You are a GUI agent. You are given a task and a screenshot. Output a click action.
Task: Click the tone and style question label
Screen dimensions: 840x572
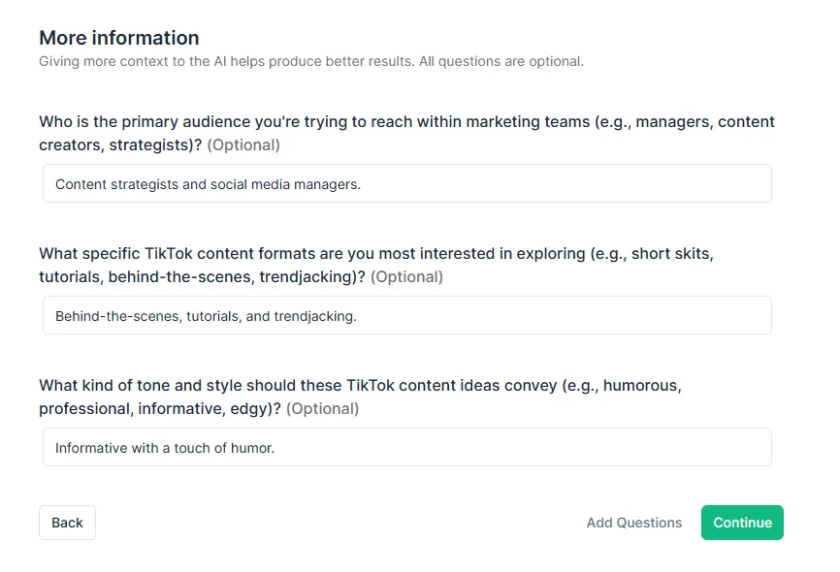coord(360,386)
